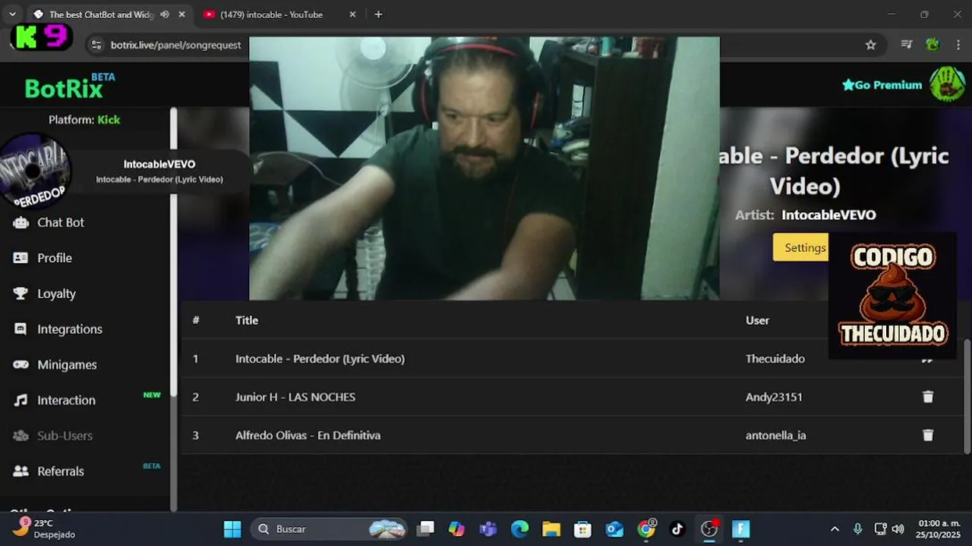The image size is (972, 546).
Task: Open Copilot from taskbar
Action: coord(456,529)
